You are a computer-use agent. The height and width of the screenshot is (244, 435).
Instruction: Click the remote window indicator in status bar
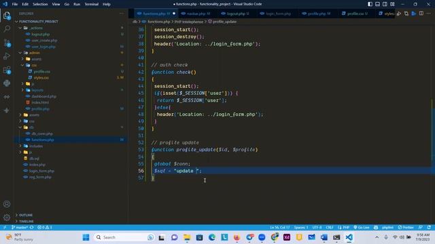pos(5,228)
